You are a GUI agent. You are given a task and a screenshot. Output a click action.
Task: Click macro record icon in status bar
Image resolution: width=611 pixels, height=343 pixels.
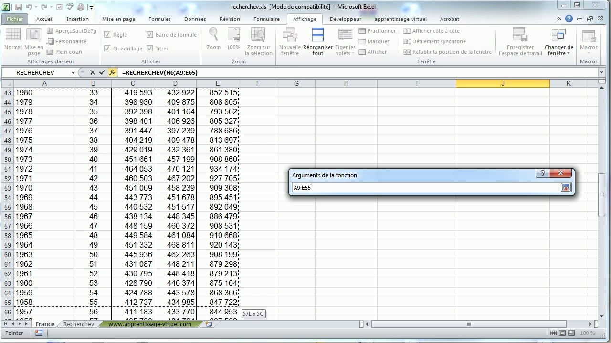coord(39,333)
